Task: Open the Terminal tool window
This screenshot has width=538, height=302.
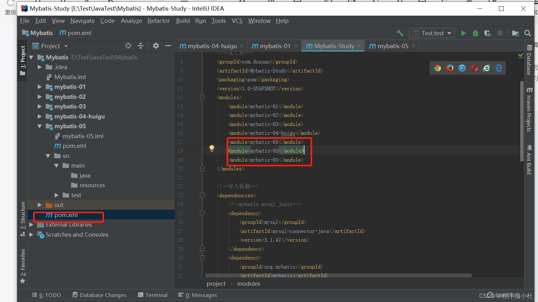Action: [x=153, y=295]
